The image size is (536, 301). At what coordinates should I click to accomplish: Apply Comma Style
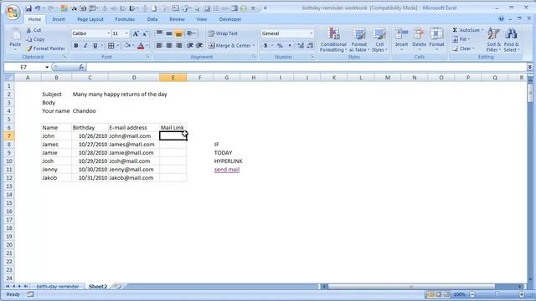pos(290,45)
